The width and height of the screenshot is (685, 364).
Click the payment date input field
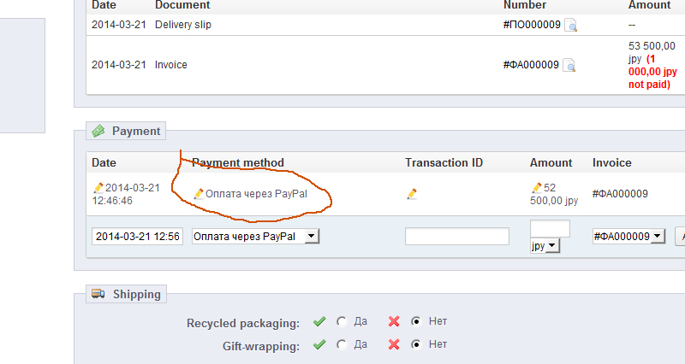pos(136,237)
